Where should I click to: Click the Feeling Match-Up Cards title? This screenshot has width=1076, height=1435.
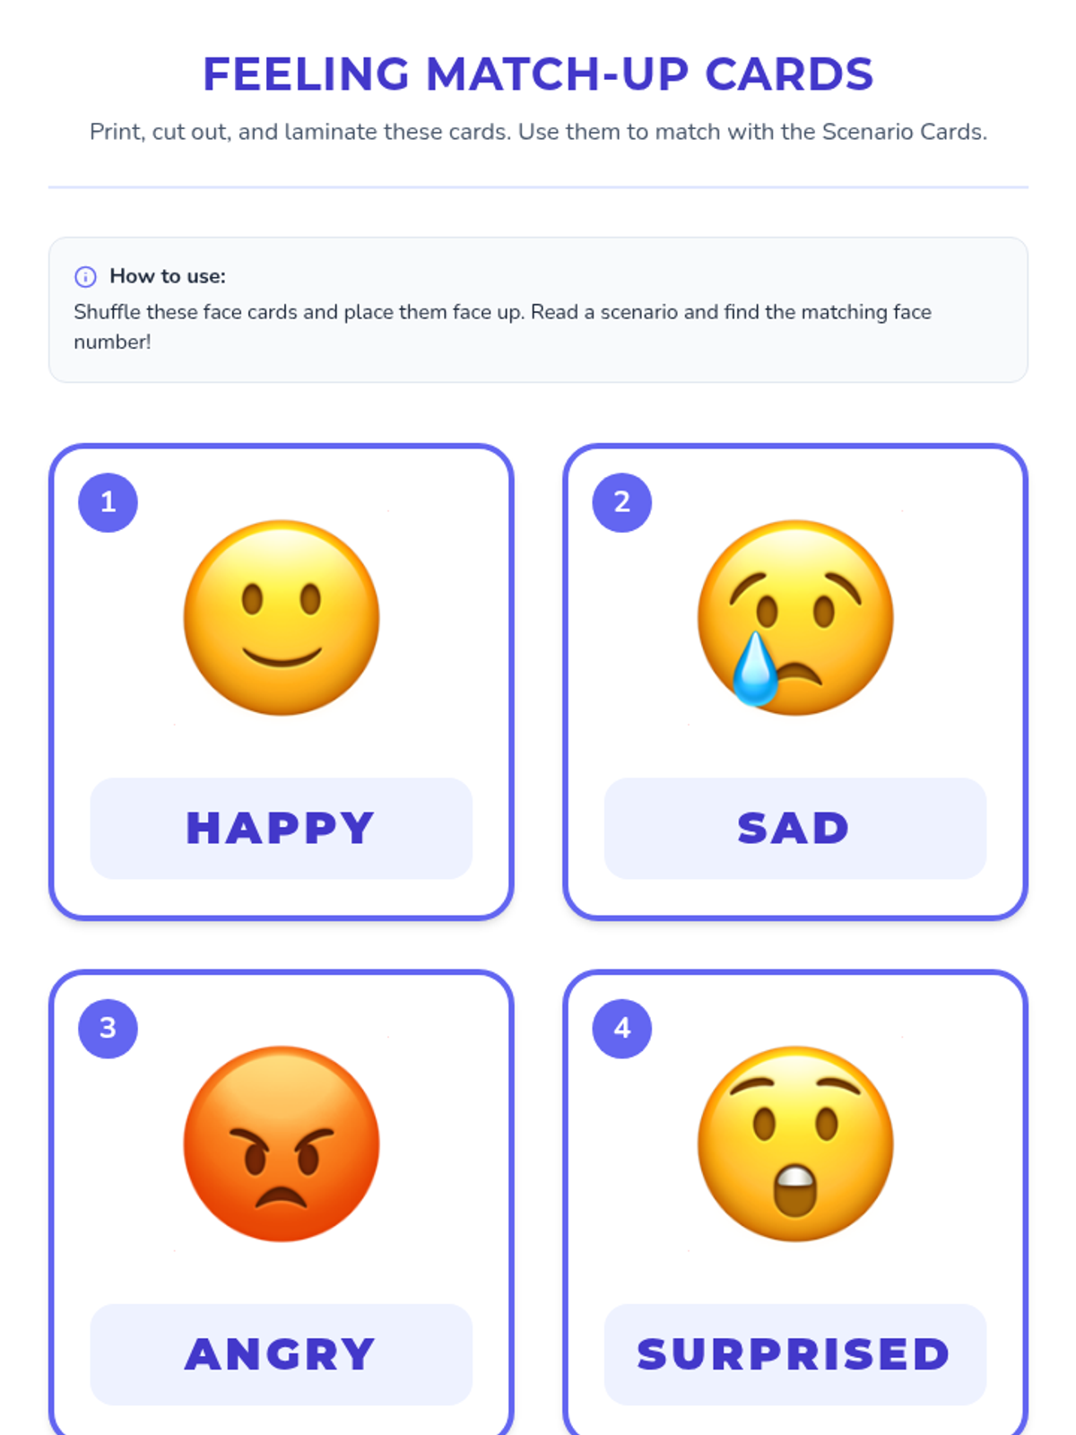point(538,74)
